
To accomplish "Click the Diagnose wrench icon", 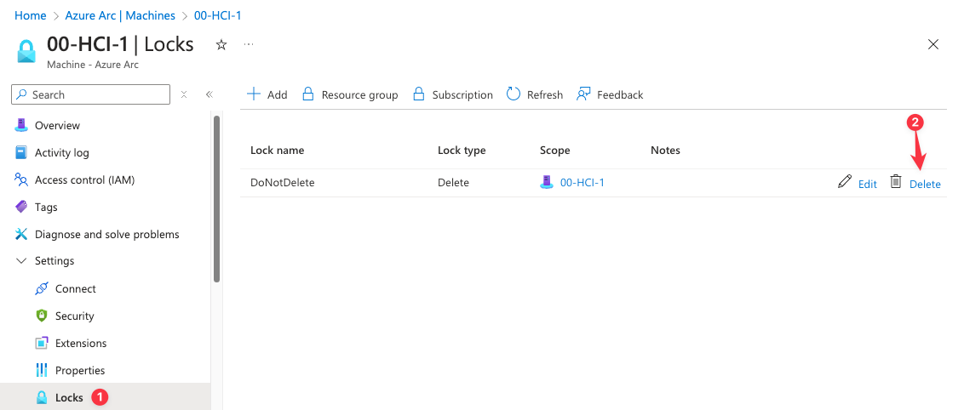I will pos(21,234).
